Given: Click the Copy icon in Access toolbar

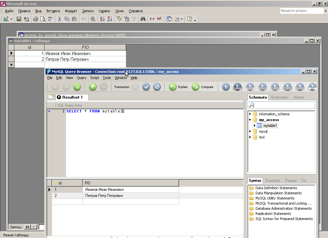Looking at the screenshot, I should pyautogui.click(x=67, y=19).
